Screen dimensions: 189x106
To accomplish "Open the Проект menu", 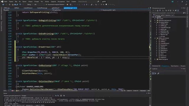I will tap(24, 1).
